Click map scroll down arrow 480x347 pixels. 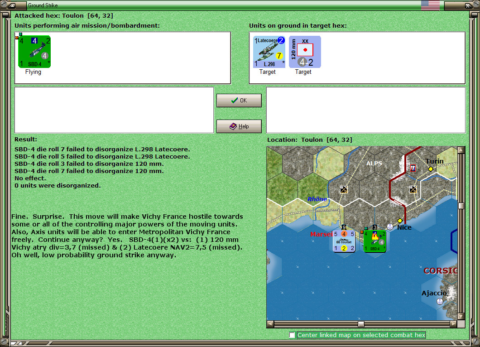(x=461, y=316)
